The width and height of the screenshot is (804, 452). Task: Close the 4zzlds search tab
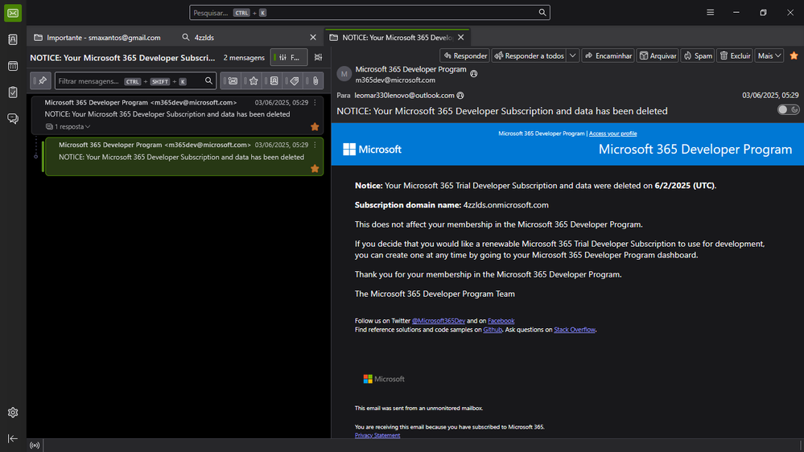(x=313, y=38)
